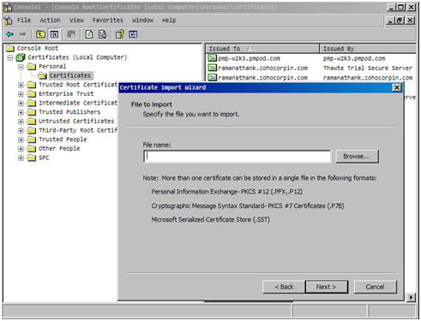The image size is (421, 321).
Task: Toggle the Show/Hide Console Tree icon
Action: 54,34
